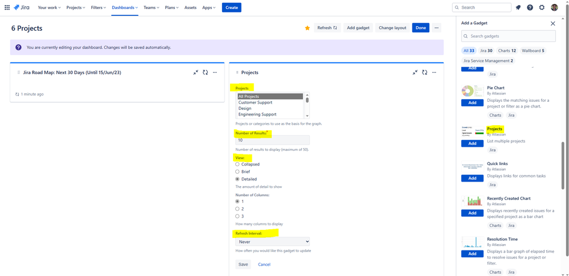The height and width of the screenshot is (276, 569).
Task: Click the Search gadgets field
Action: [x=509, y=36]
